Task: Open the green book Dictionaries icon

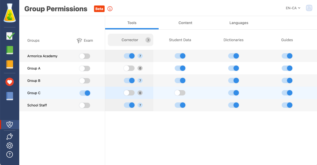Action: click(10, 50)
